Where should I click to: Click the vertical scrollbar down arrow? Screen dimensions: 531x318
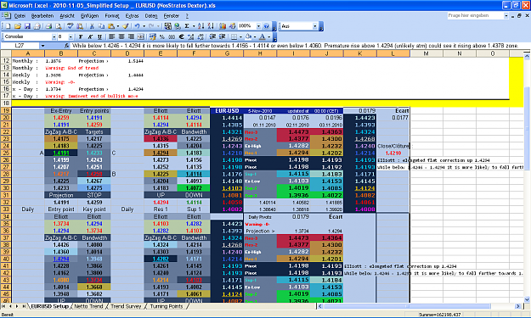[527, 299]
